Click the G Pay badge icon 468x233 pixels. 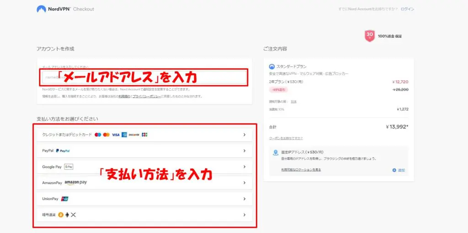click(69, 167)
